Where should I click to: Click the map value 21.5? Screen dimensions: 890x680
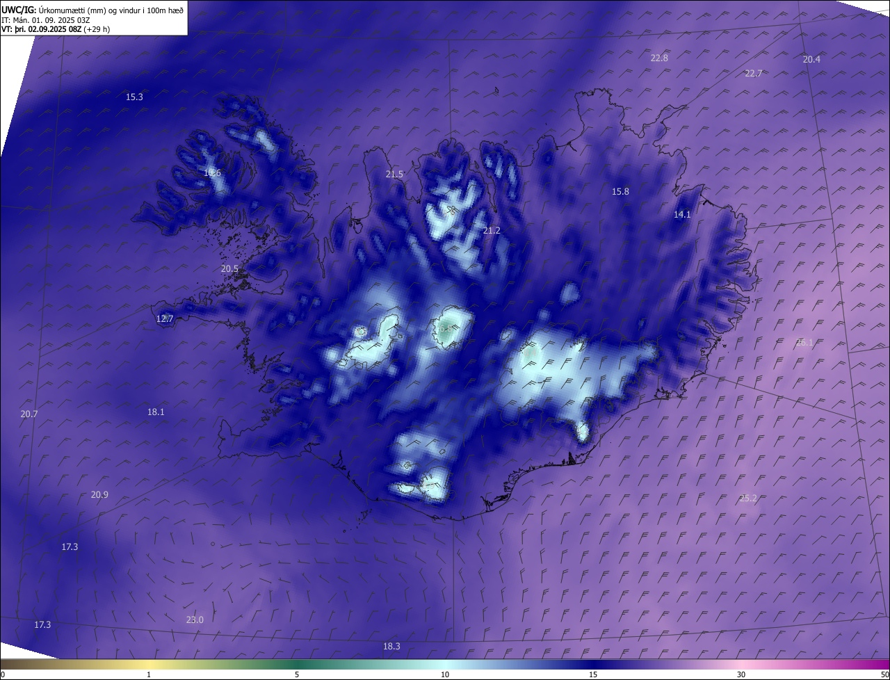pyautogui.click(x=394, y=175)
